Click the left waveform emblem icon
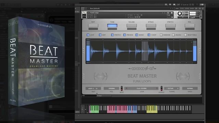 (x=100, y=76)
